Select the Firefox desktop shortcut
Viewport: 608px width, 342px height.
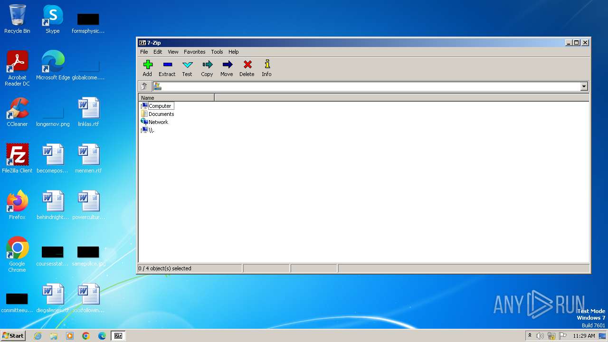point(17,205)
